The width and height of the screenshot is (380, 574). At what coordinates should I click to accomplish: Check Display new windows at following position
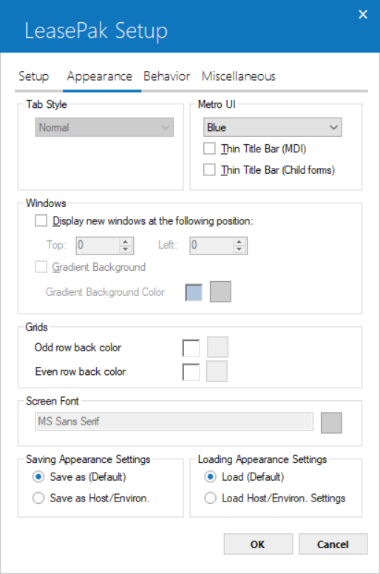pos(41,220)
